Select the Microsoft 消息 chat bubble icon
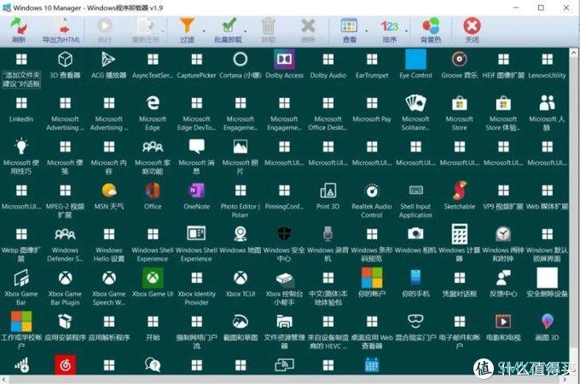Screen dimensions: 580x384 (196, 146)
